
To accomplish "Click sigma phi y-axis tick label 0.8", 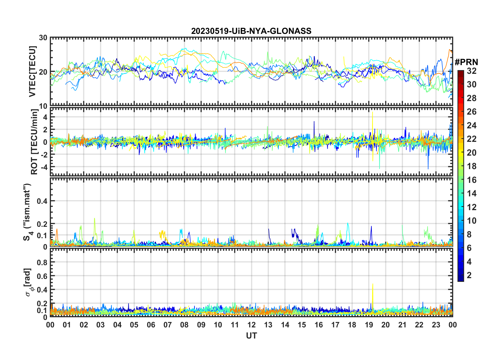I will pos(42,262).
